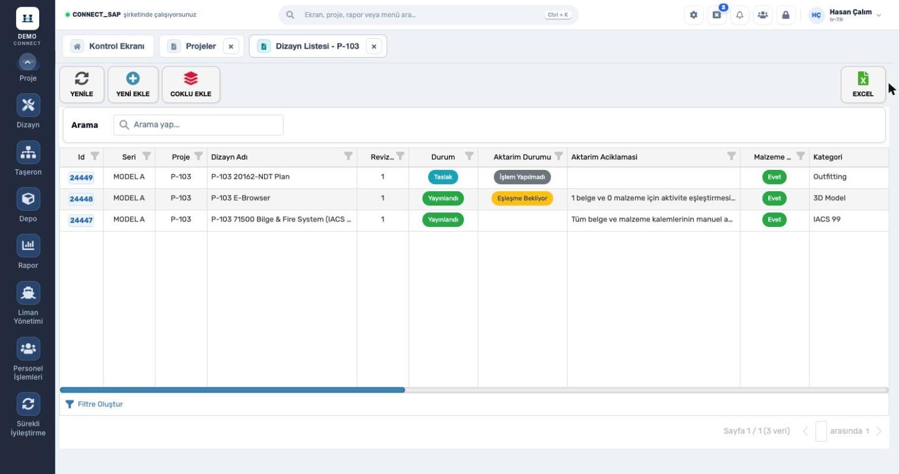
Task: Open filter for Durum column
Action: point(469,156)
